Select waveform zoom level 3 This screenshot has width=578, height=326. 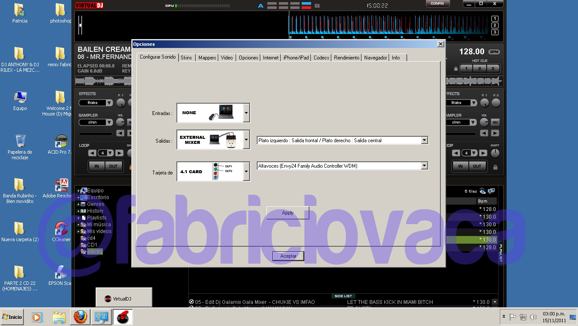pos(495,32)
